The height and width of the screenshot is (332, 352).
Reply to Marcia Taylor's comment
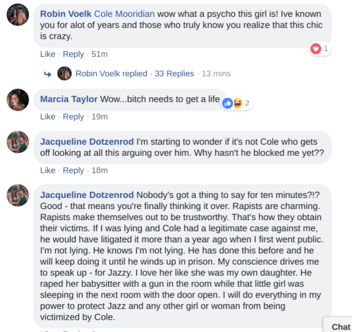[73, 117]
